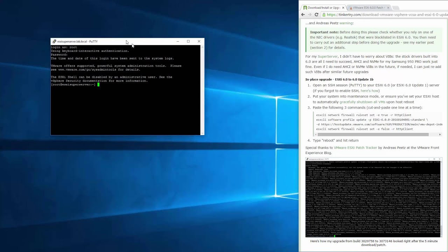
Task: Click the root@esxisuperserver prompt in PuTTY
Action: (x=73, y=84)
